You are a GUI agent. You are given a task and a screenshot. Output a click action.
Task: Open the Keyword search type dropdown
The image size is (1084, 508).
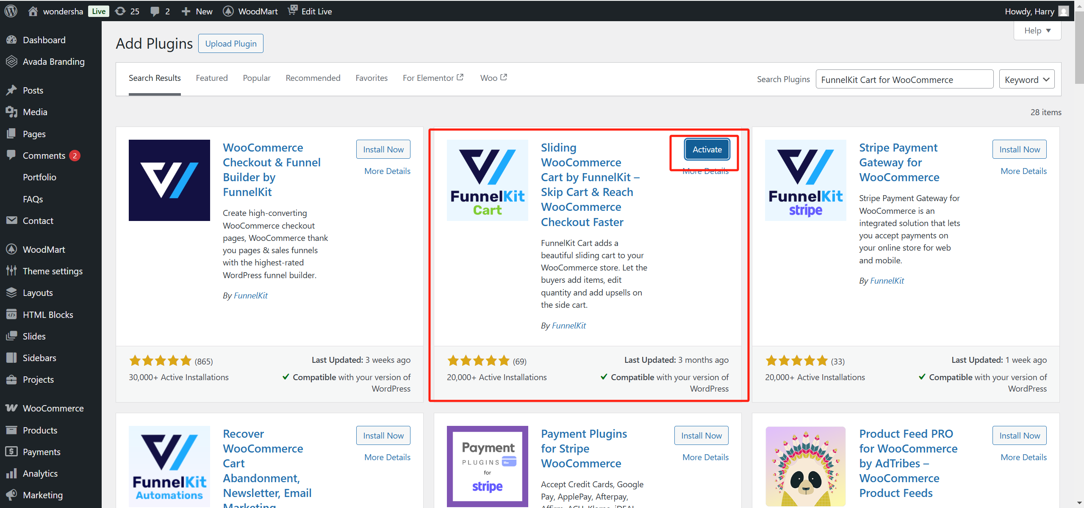pyautogui.click(x=1026, y=80)
